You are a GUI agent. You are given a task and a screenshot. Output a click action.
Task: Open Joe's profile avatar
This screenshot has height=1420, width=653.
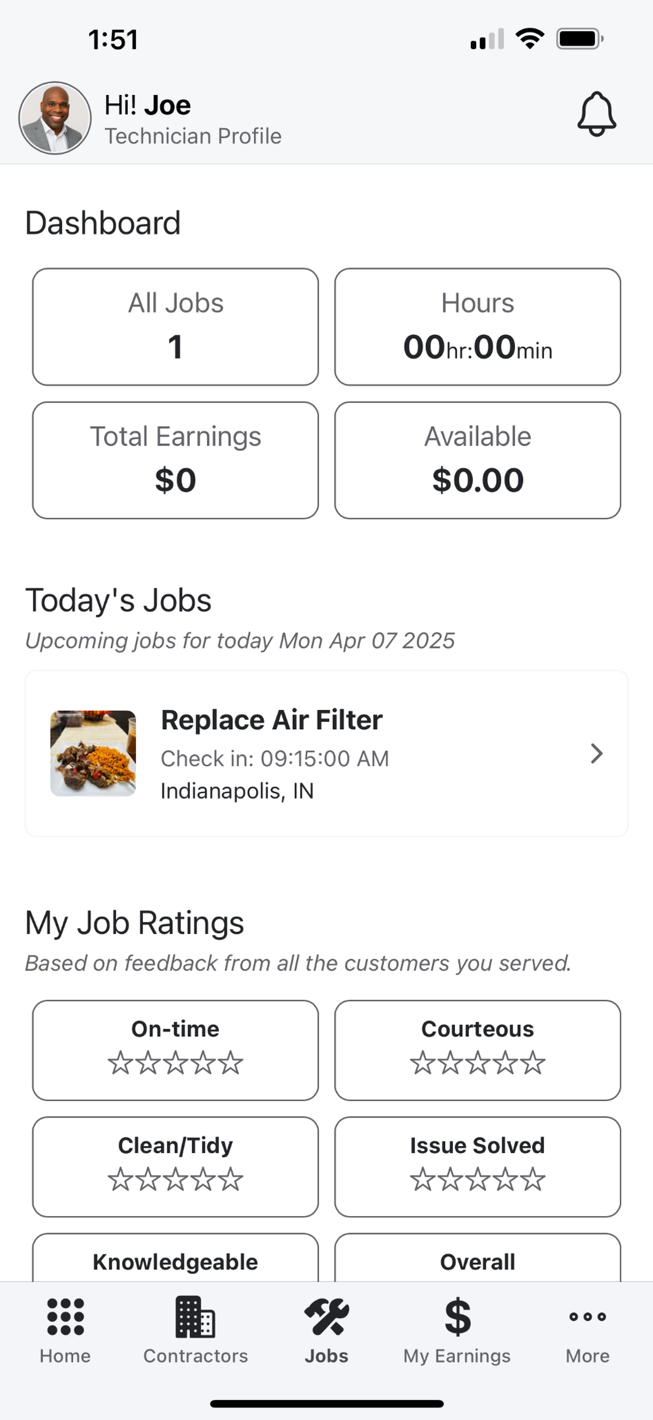tap(55, 118)
